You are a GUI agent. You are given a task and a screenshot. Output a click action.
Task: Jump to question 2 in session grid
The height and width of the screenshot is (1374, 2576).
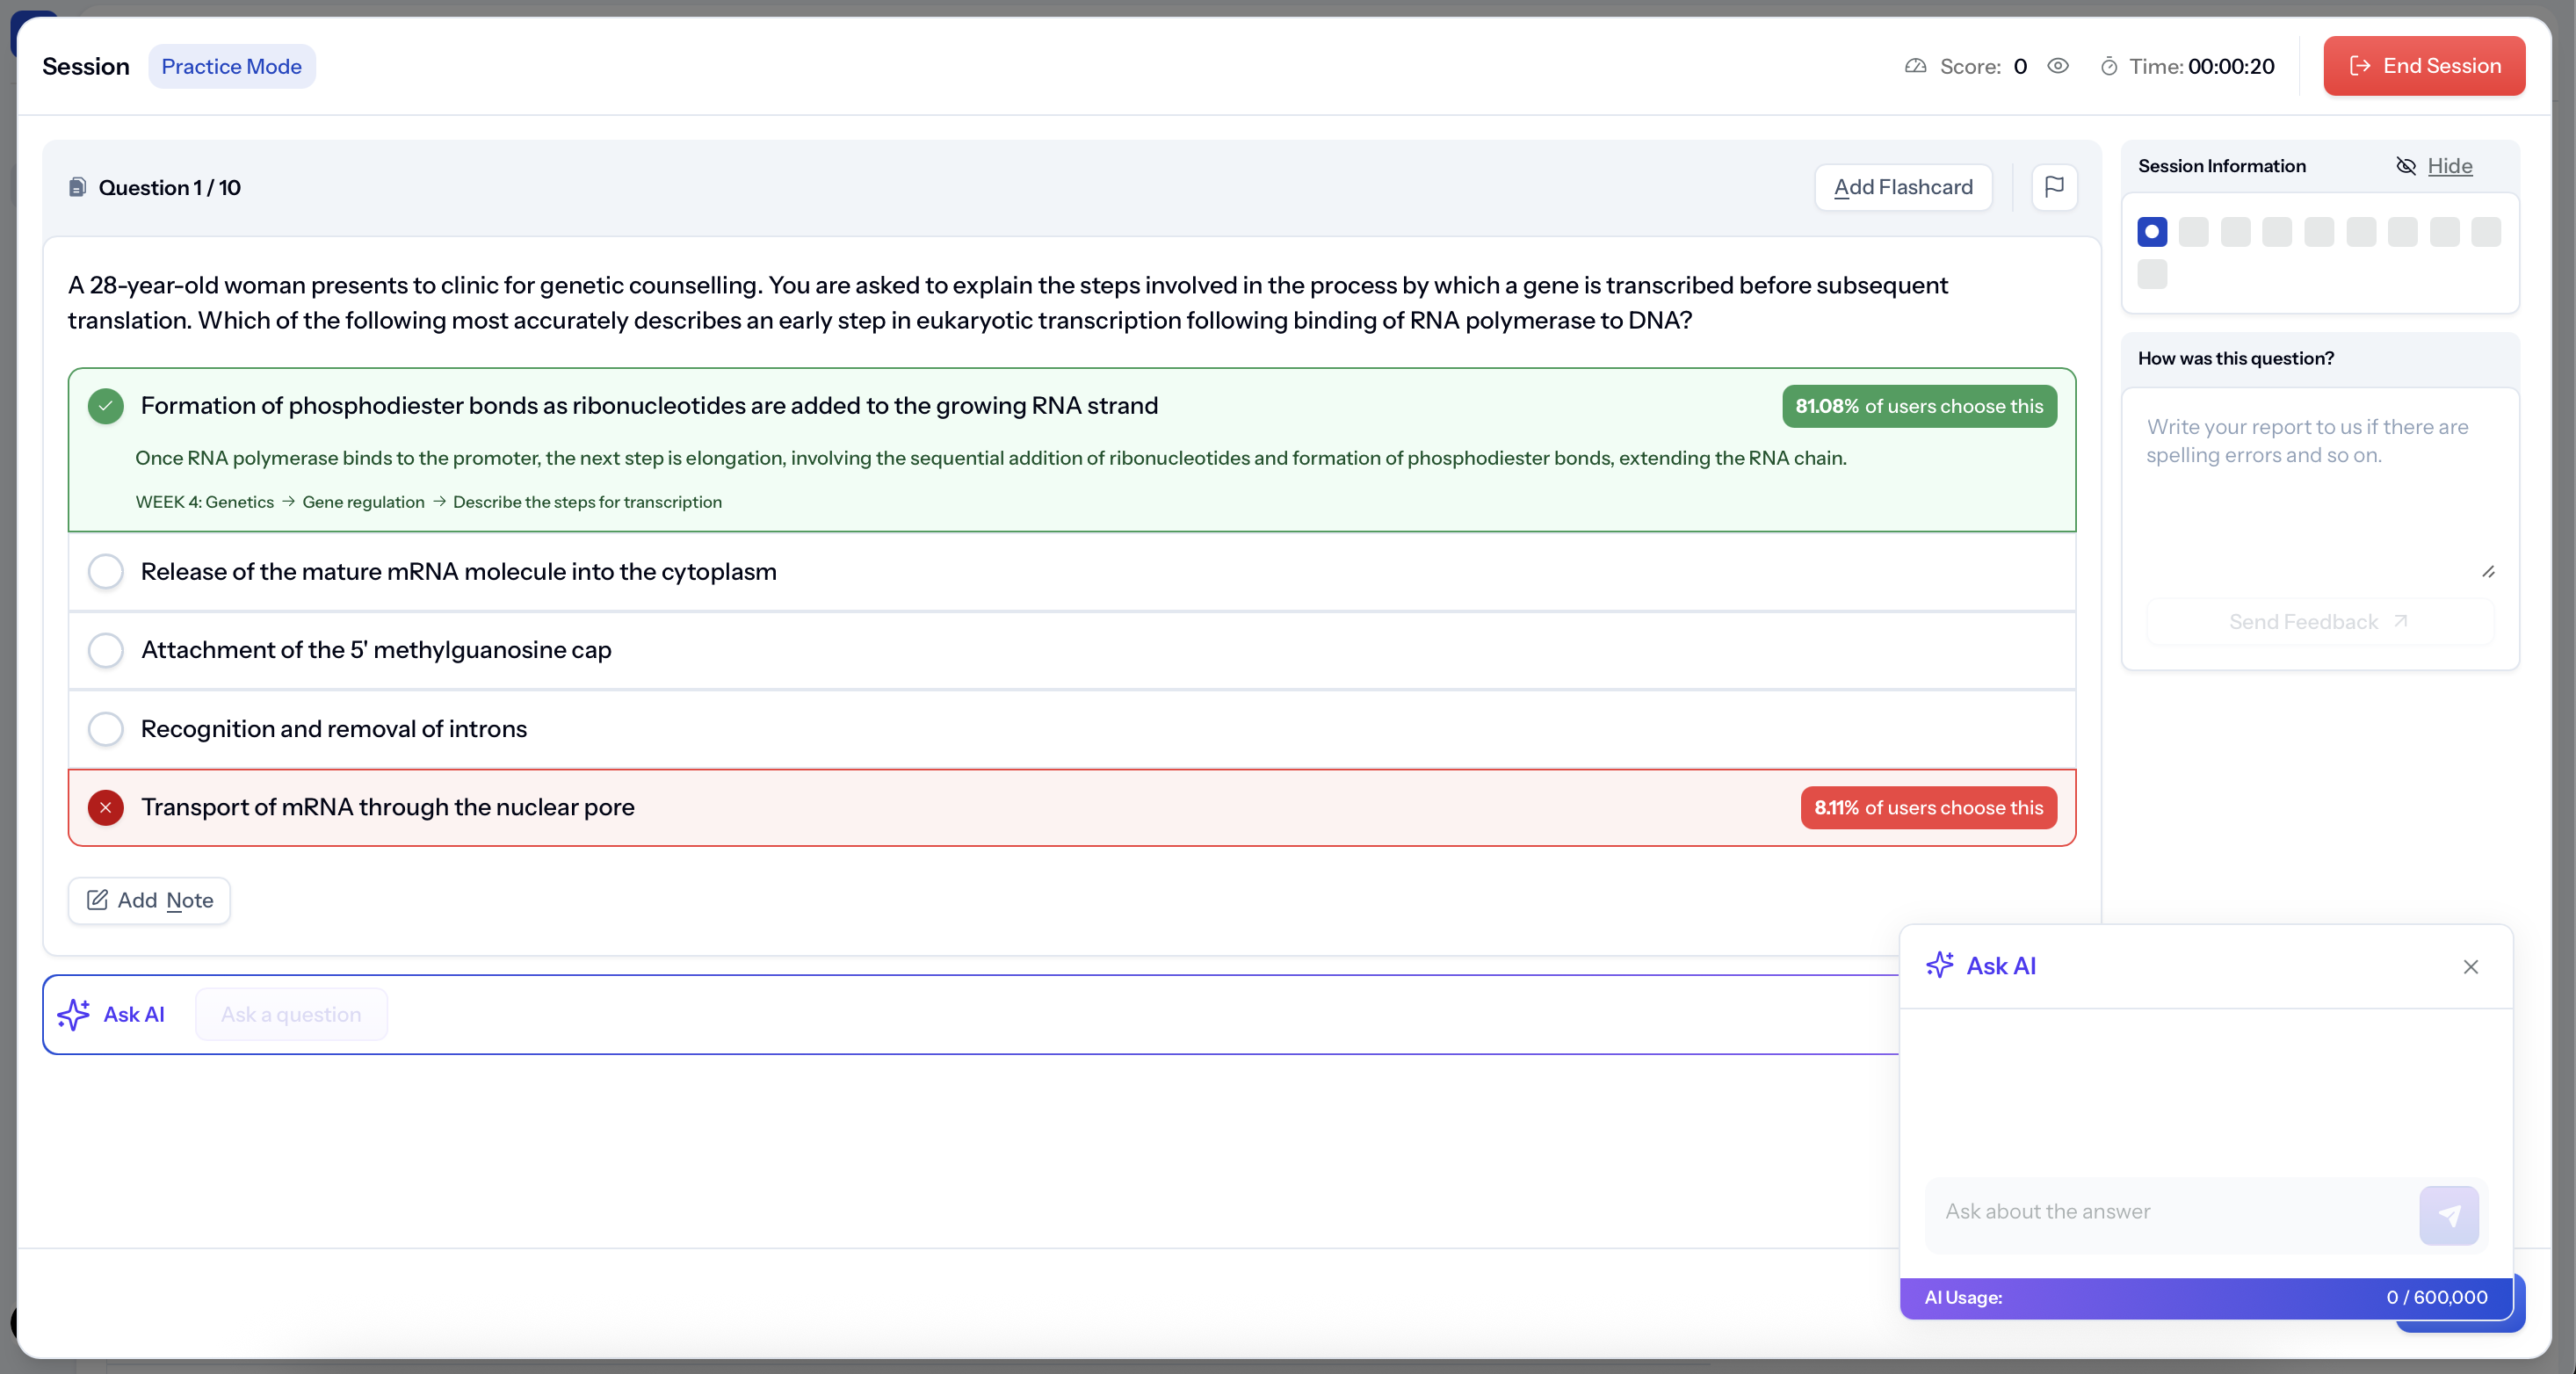point(2193,232)
